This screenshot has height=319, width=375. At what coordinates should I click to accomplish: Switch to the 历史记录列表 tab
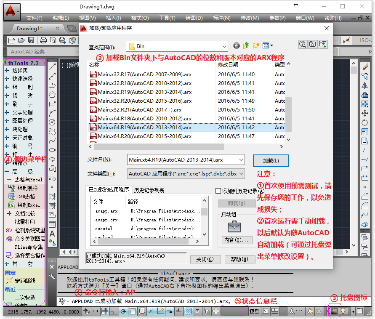point(149,190)
